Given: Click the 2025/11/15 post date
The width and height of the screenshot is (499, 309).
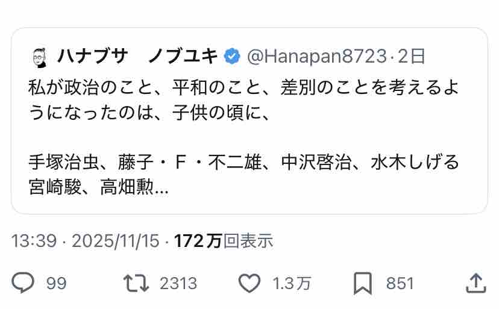Looking at the screenshot, I should click(x=116, y=240).
